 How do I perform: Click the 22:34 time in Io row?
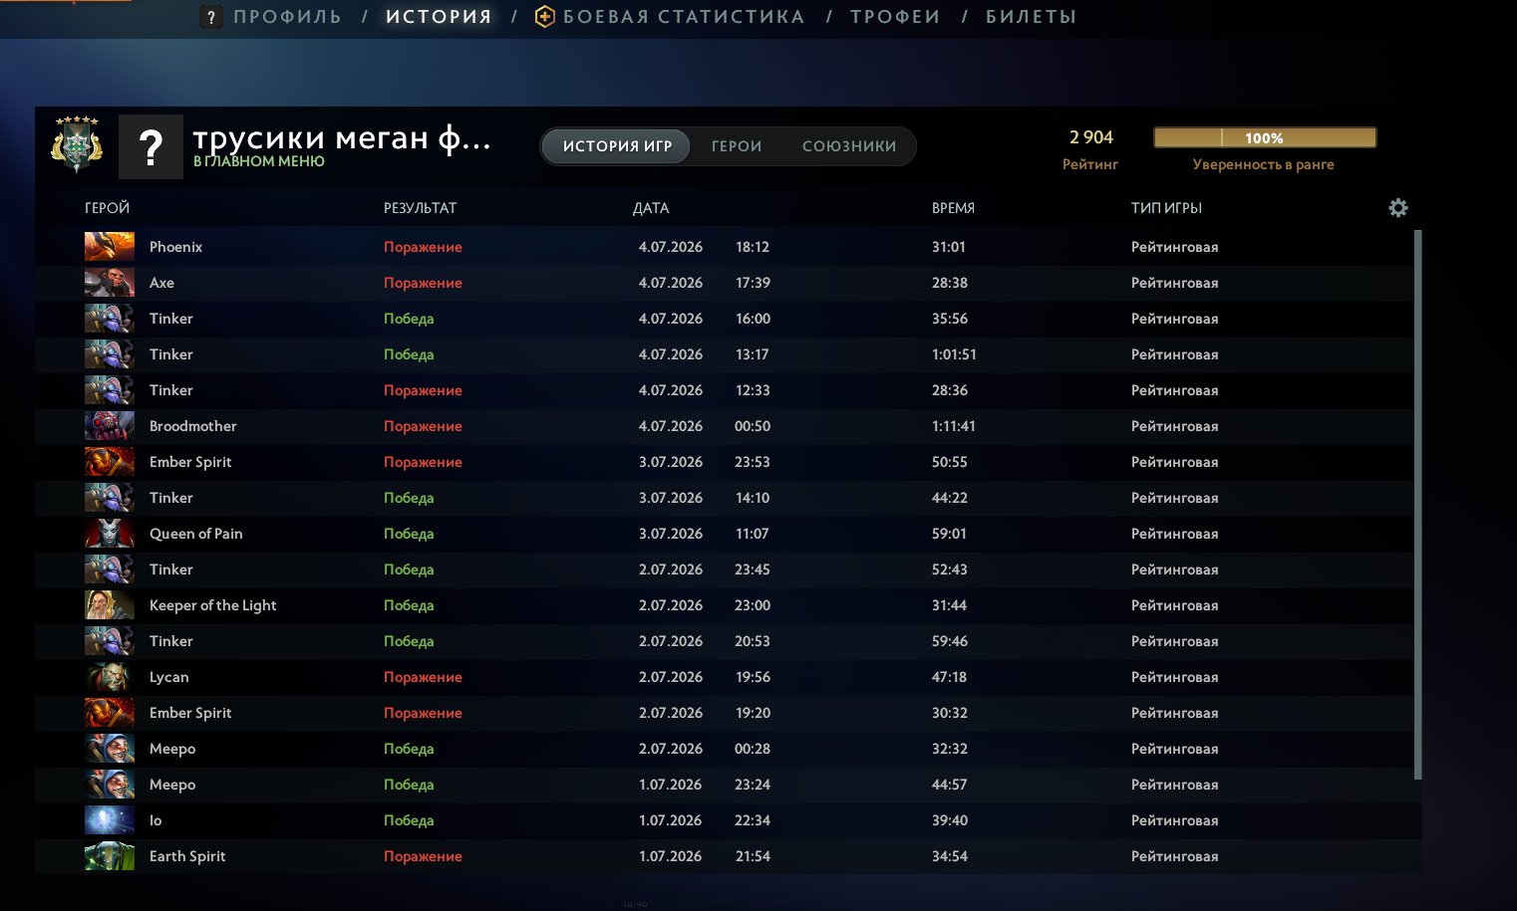pos(753,820)
